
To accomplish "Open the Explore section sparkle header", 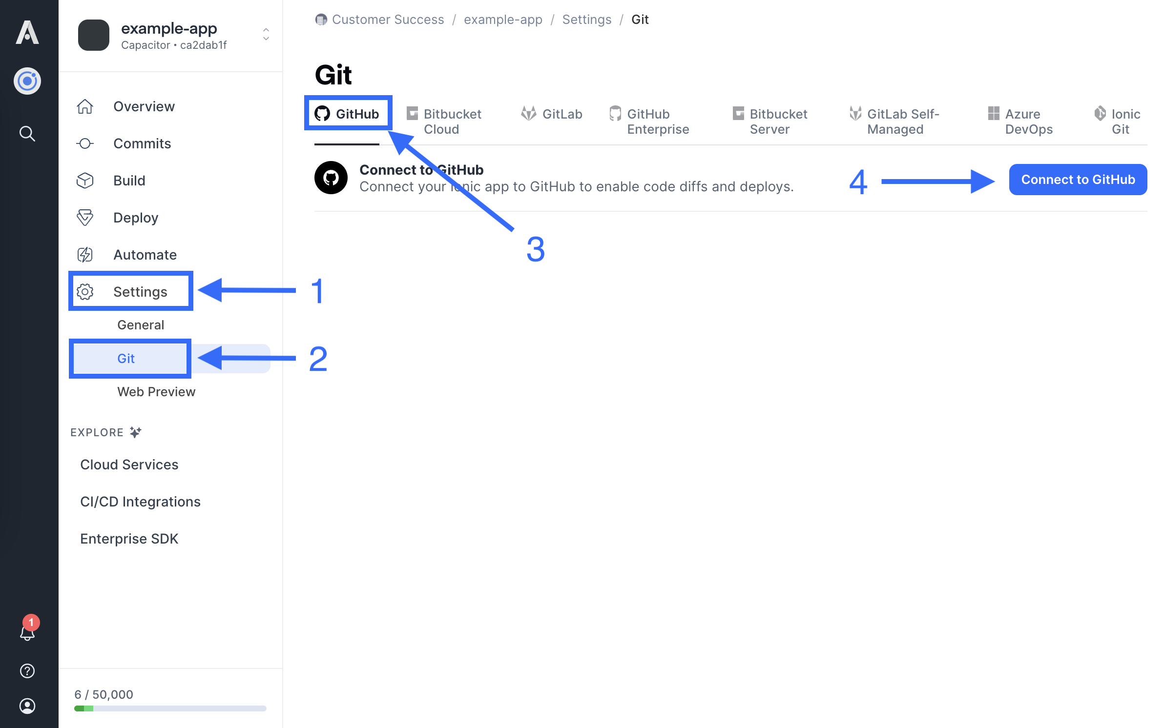I will 105,432.
